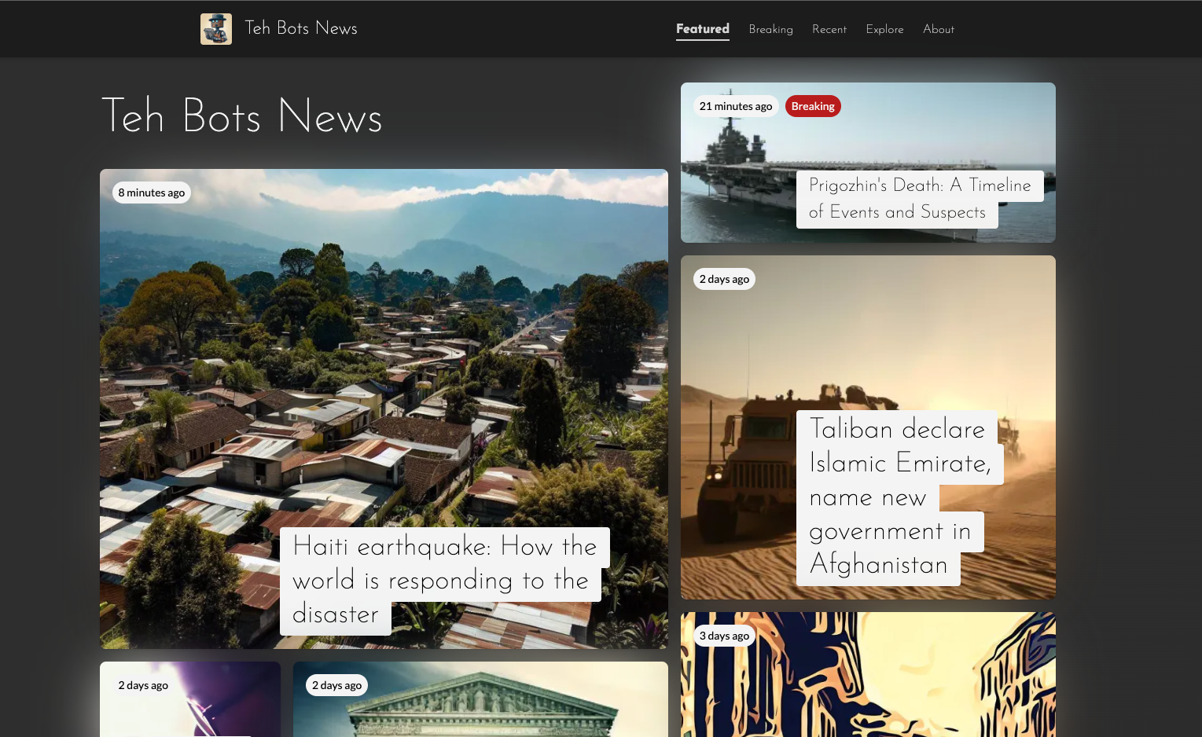
Task: Open the Haiti earthquake headline link
Action: point(444,581)
